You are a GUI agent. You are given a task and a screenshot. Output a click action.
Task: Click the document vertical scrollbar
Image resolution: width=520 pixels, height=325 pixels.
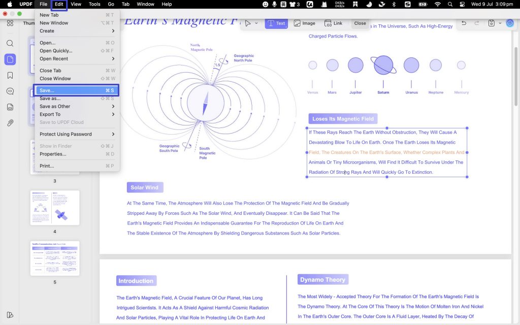(x=516, y=76)
